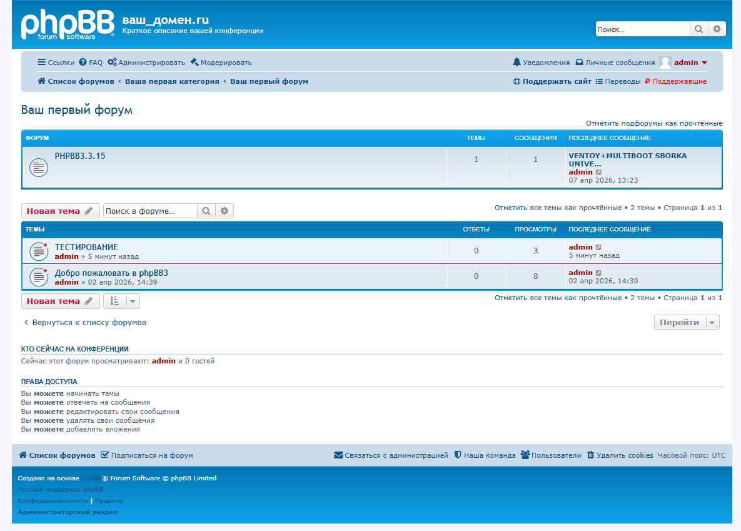
Task: Click the Поиск в форуме search field
Action: [x=150, y=211]
